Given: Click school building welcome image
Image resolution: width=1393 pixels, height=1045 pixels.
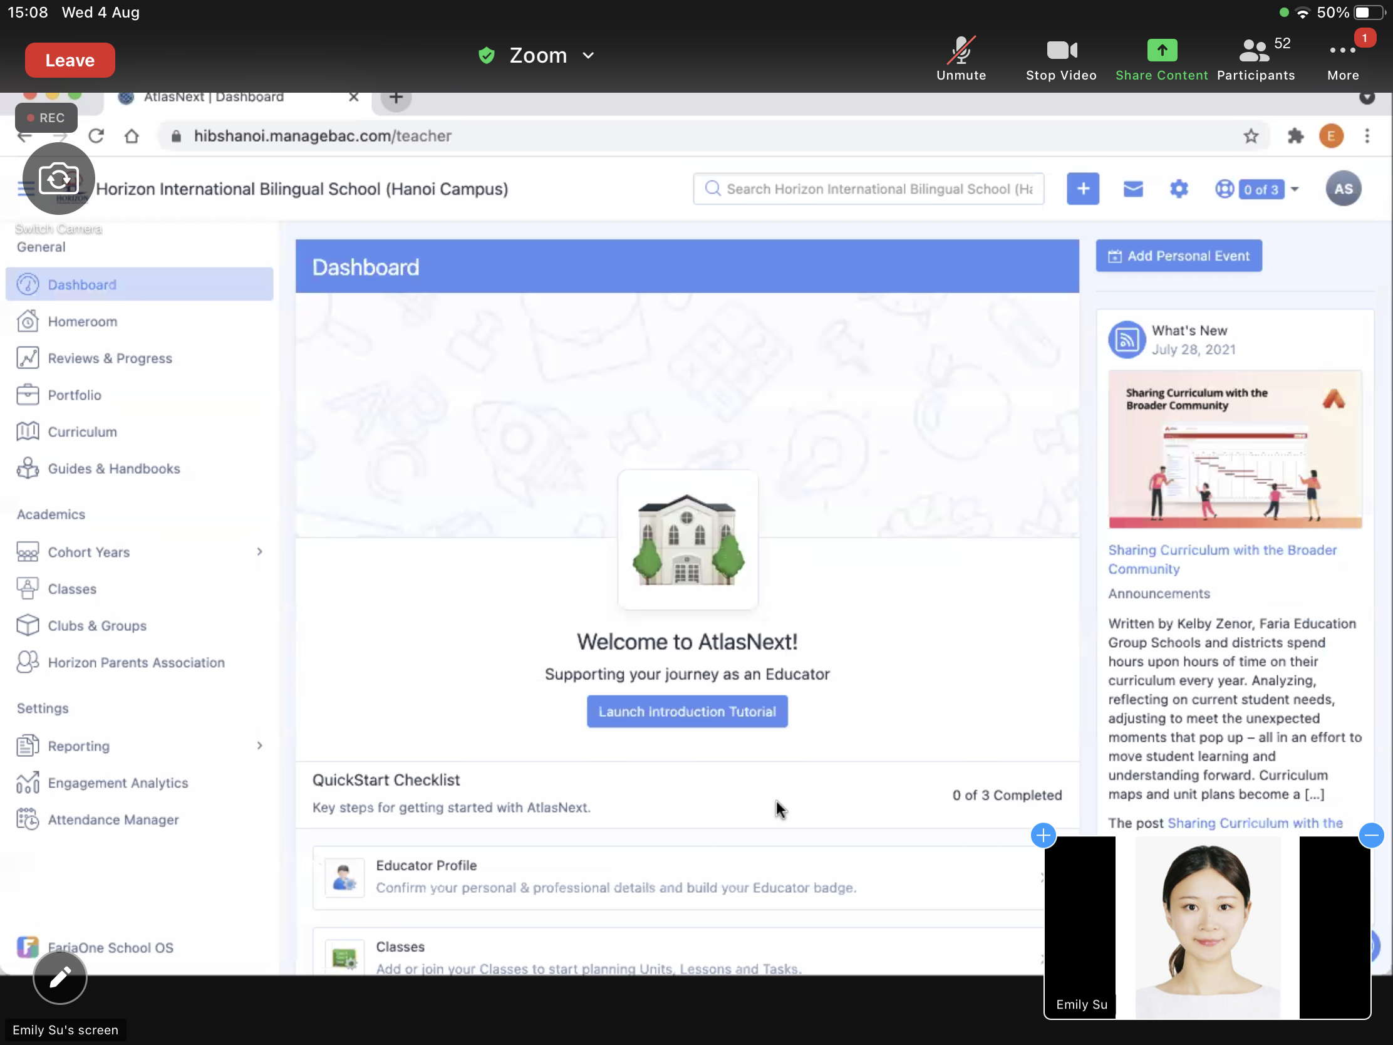Looking at the screenshot, I should (687, 540).
